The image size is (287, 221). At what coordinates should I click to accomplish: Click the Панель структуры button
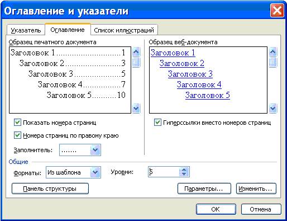point(50,189)
